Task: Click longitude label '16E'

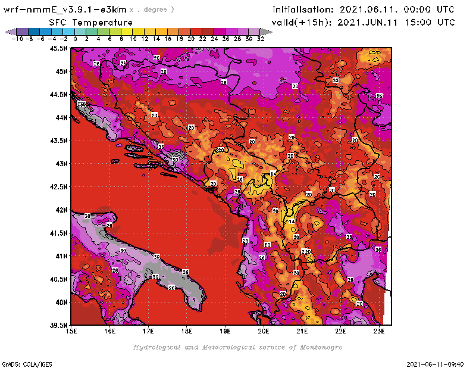Action: click(x=110, y=331)
